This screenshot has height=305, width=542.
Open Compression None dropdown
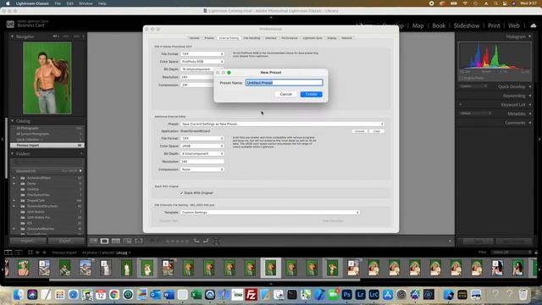(x=202, y=169)
